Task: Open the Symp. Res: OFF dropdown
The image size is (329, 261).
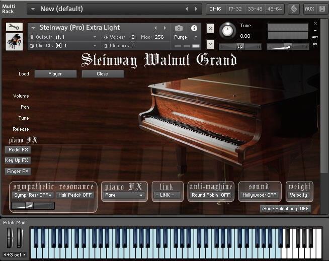Action: [33, 195]
